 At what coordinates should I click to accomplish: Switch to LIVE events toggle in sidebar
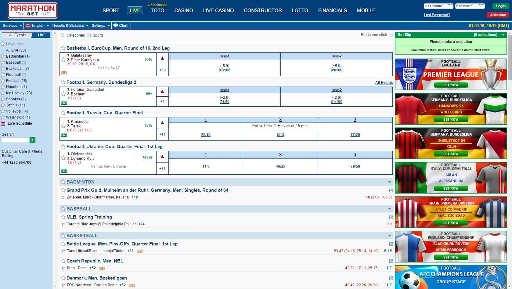coord(41,35)
